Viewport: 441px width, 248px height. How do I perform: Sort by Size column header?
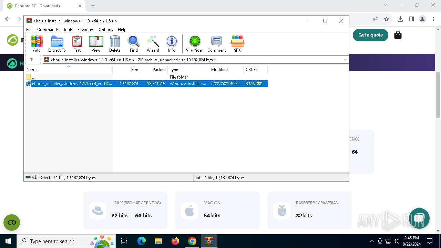point(126,69)
